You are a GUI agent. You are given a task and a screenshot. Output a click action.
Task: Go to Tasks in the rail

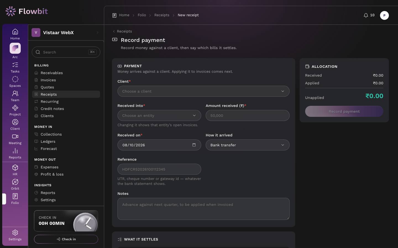(15, 68)
